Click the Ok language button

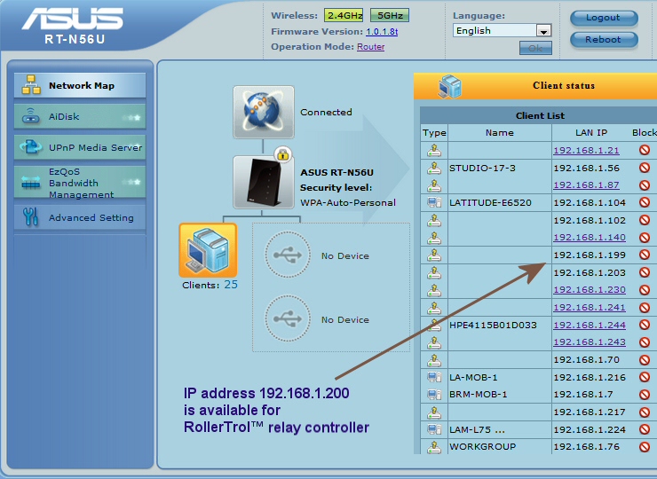pos(535,48)
